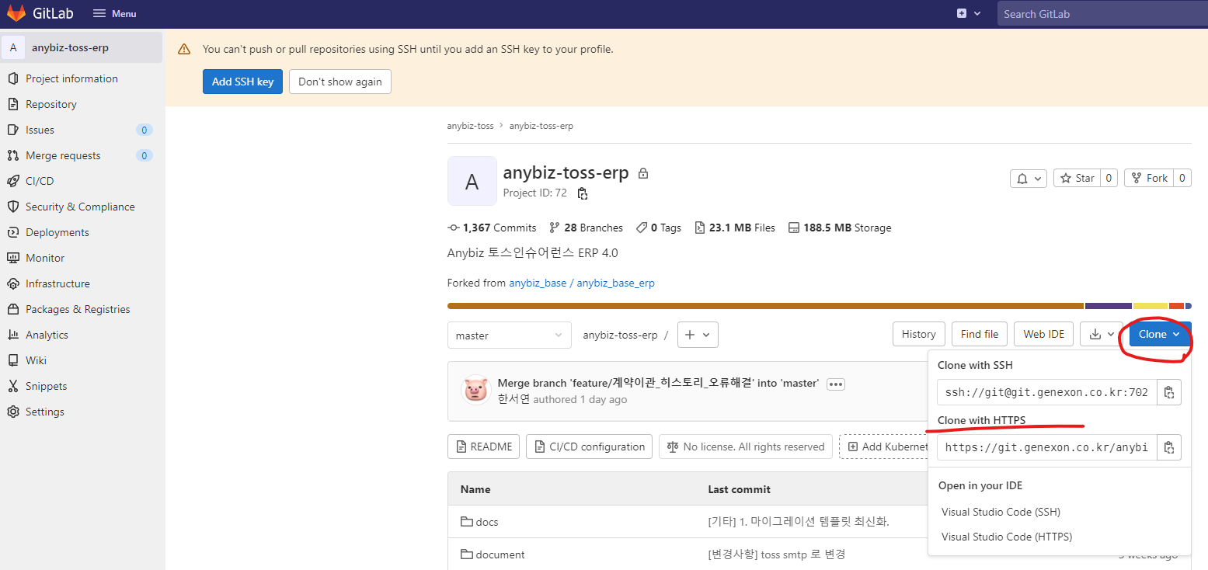Follow the anybiz_base_erp fork source link
Viewport: 1208px width, 570px height.
[x=615, y=283]
